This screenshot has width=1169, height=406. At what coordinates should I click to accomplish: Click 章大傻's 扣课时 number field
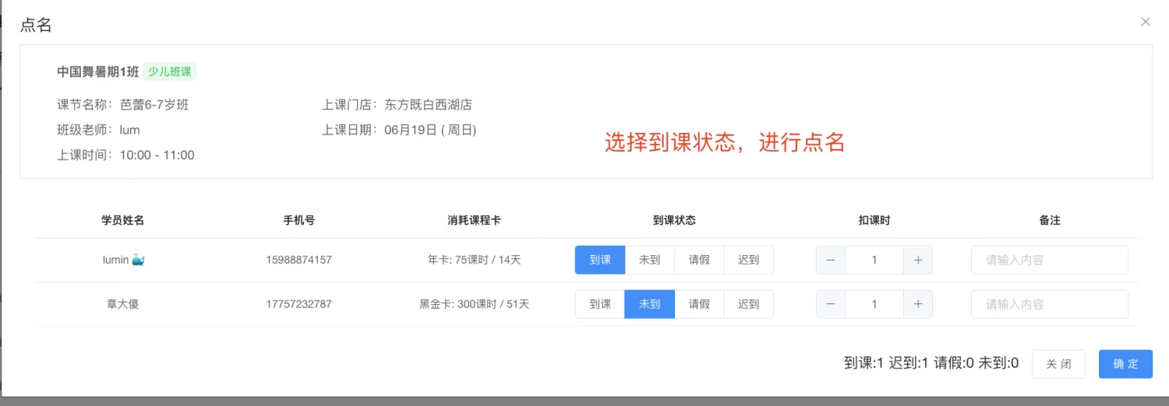874,305
